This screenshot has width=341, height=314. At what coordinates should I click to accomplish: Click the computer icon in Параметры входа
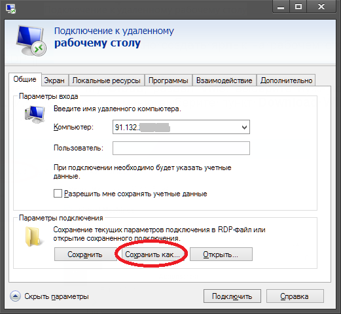[35, 114]
